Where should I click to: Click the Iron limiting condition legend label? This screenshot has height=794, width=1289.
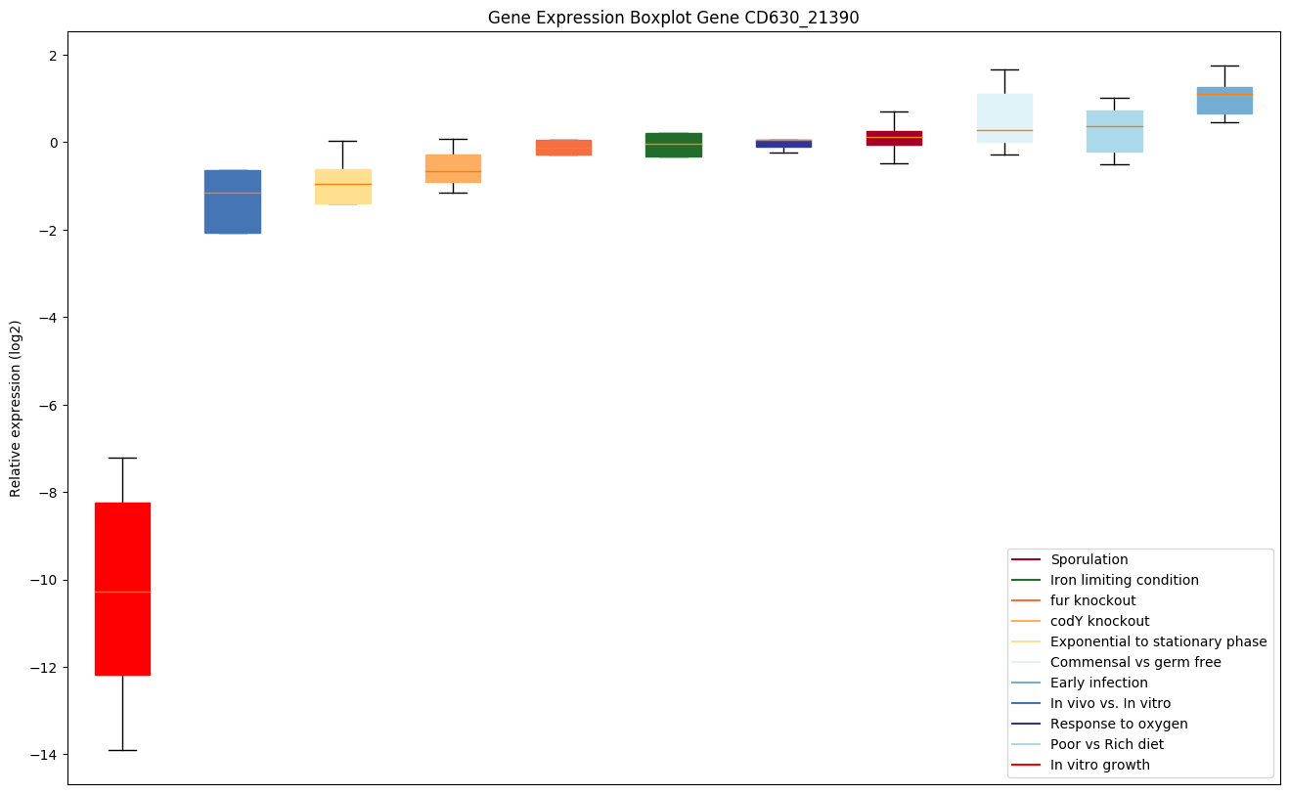tap(1124, 580)
